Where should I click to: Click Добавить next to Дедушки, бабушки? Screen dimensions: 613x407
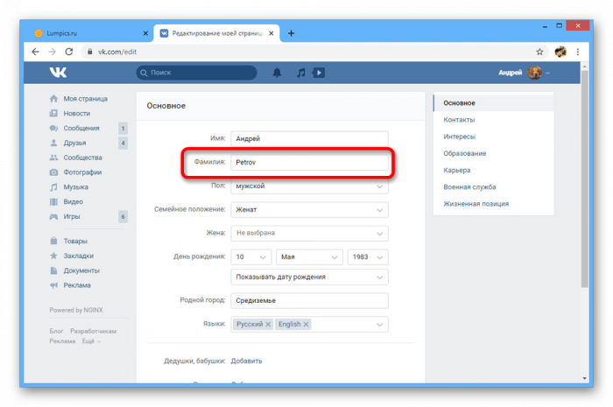[246, 361]
